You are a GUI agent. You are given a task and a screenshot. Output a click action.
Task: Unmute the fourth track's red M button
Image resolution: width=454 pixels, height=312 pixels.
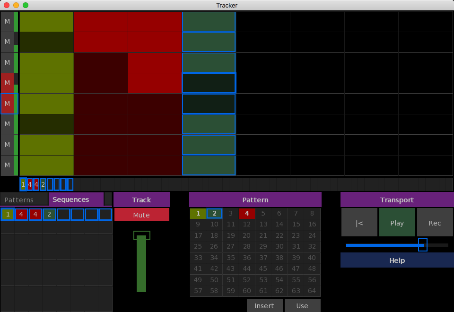(x=7, y=83)
